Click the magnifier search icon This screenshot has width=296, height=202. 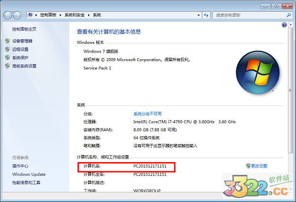pyautogui.click(x=289, y=15)
